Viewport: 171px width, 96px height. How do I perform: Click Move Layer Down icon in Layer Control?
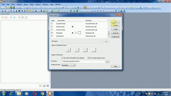(x=14, y=17)
